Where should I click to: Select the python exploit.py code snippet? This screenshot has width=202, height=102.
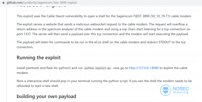coord(98,68)
